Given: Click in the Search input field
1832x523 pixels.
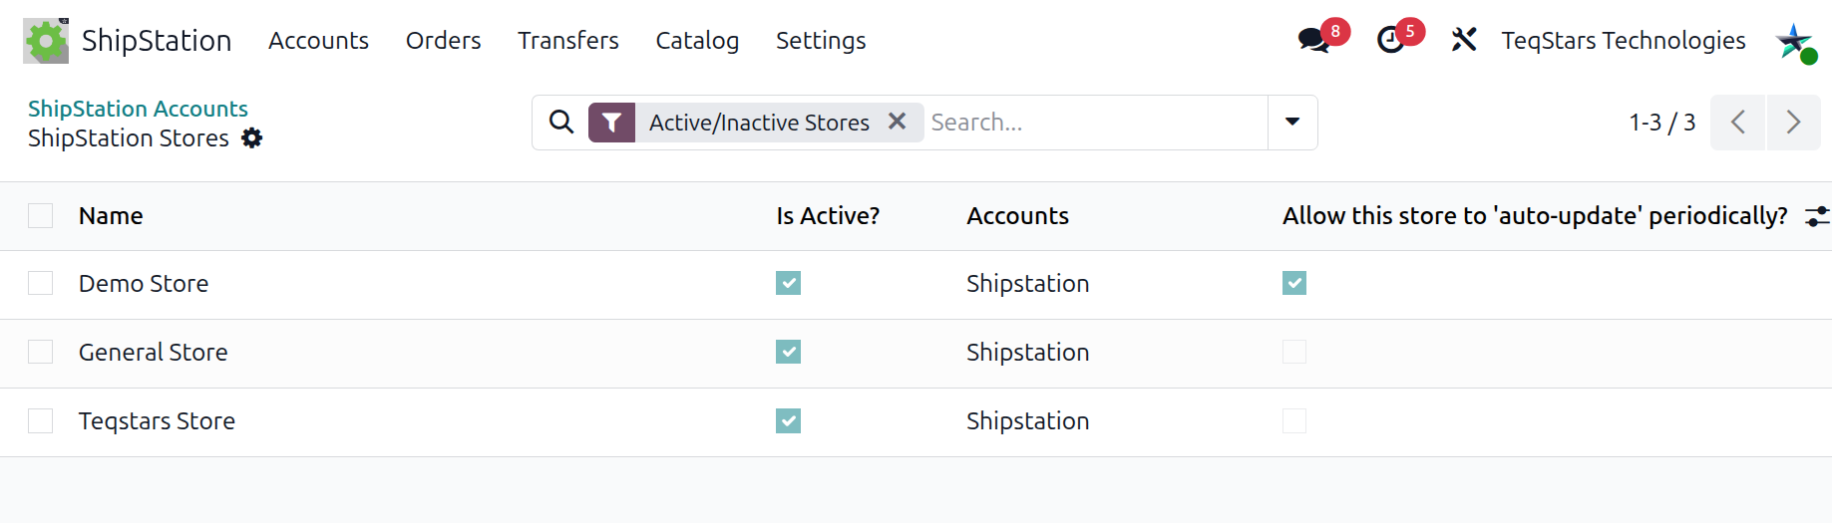Looking at the screenshot, I should [1095, 123].
